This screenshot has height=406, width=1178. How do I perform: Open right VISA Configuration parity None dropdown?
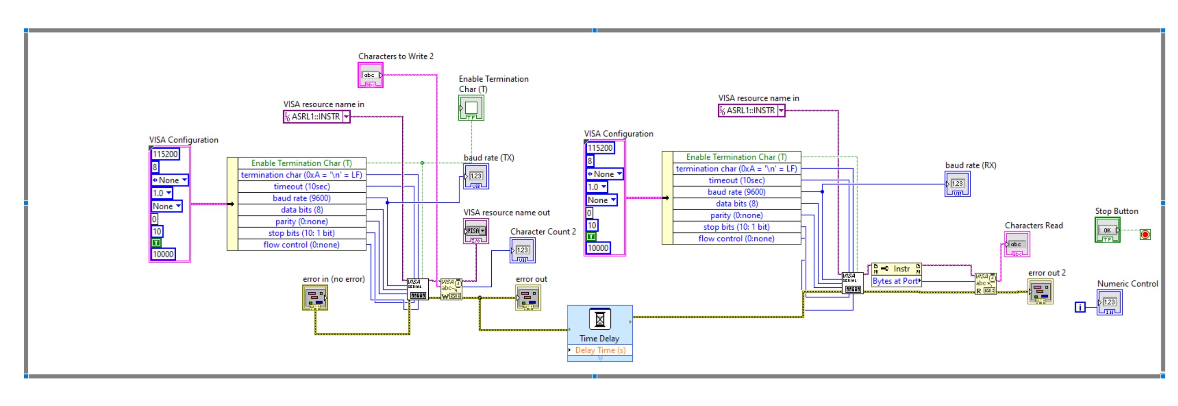(619, 174)
